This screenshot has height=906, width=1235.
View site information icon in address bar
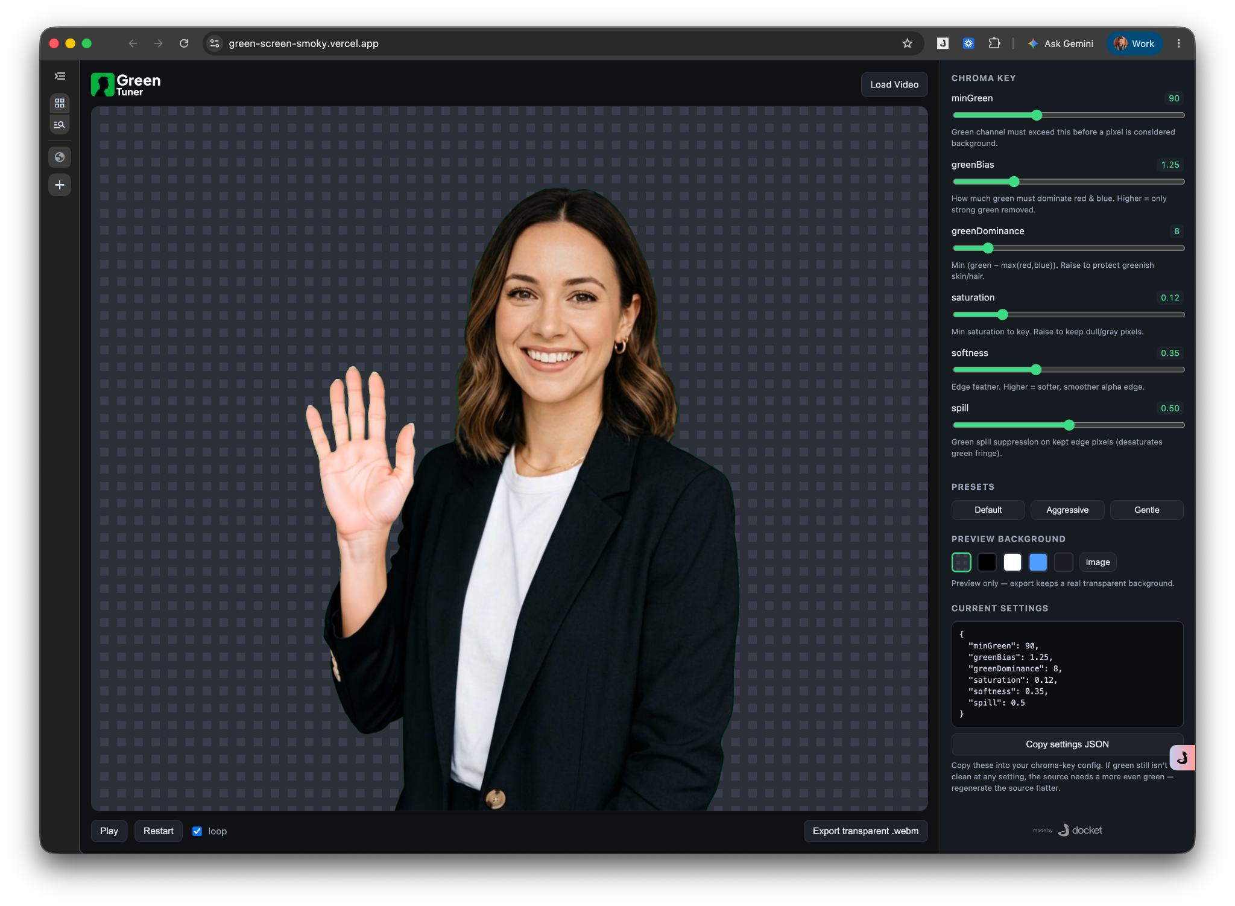tap(215, 43)
